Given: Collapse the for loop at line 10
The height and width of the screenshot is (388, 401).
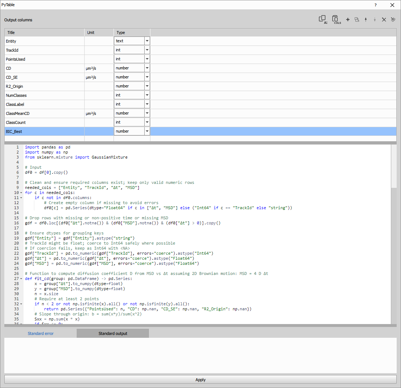Looking at the screenshot, I should click(x=21, y=193).
